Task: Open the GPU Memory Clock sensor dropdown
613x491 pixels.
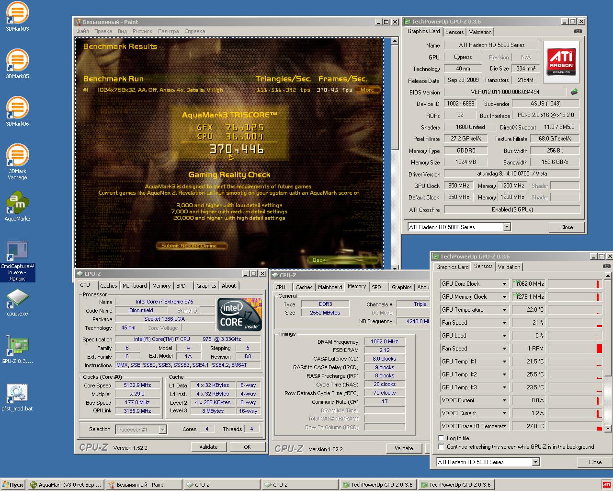Action: pos(504,297)
